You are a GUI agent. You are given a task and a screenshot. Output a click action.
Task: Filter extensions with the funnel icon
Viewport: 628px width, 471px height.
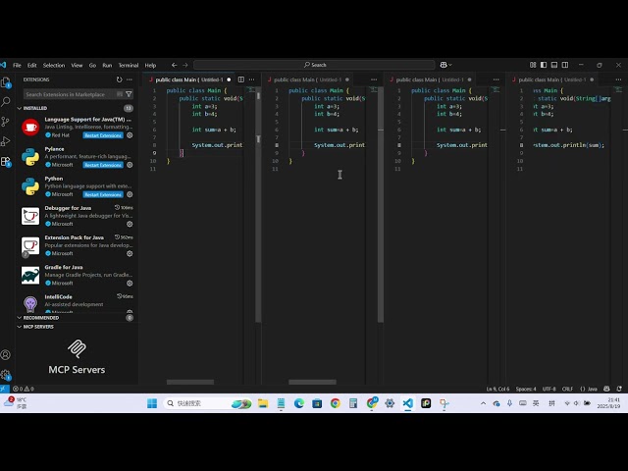click(129, 94)
